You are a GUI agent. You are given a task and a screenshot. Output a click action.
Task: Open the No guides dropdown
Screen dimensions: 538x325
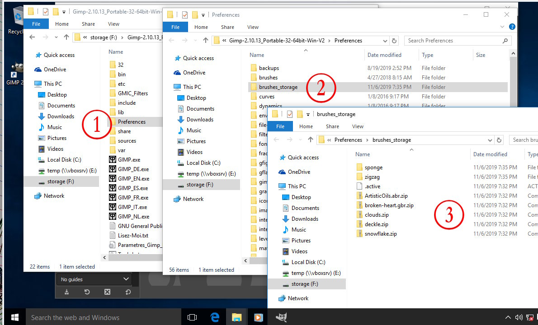[95, 279]
